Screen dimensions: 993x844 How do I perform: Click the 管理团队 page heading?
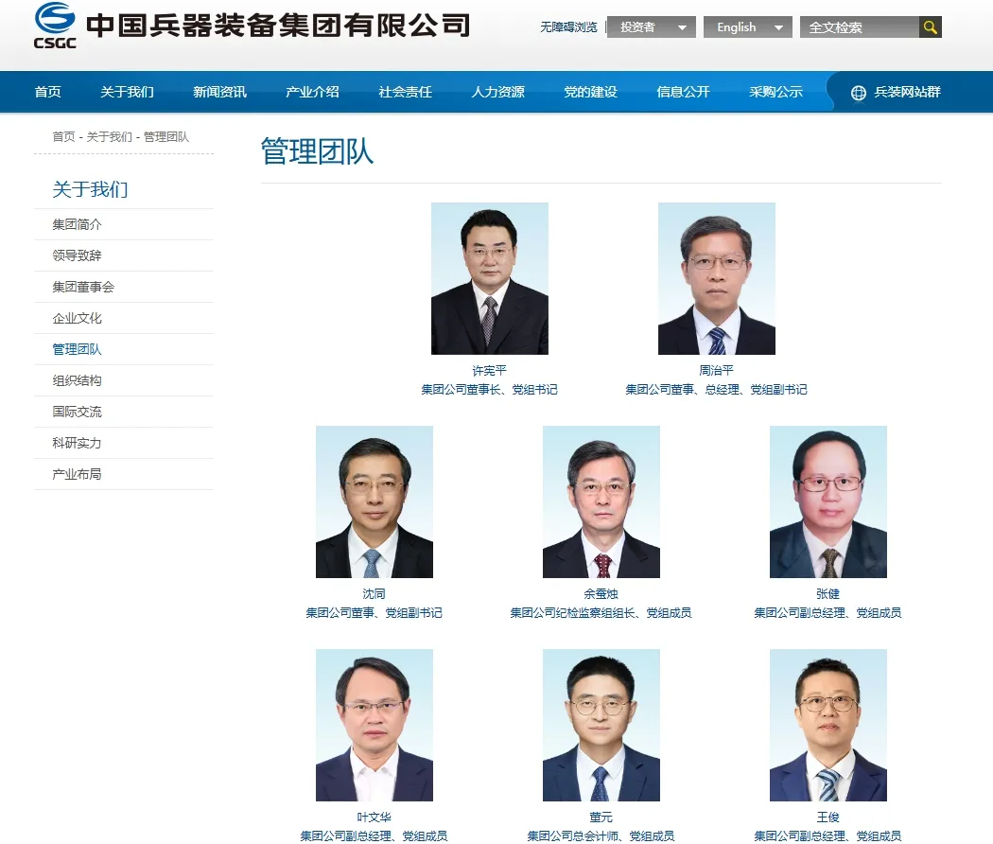pyautogui.click(x=317, y=151)
